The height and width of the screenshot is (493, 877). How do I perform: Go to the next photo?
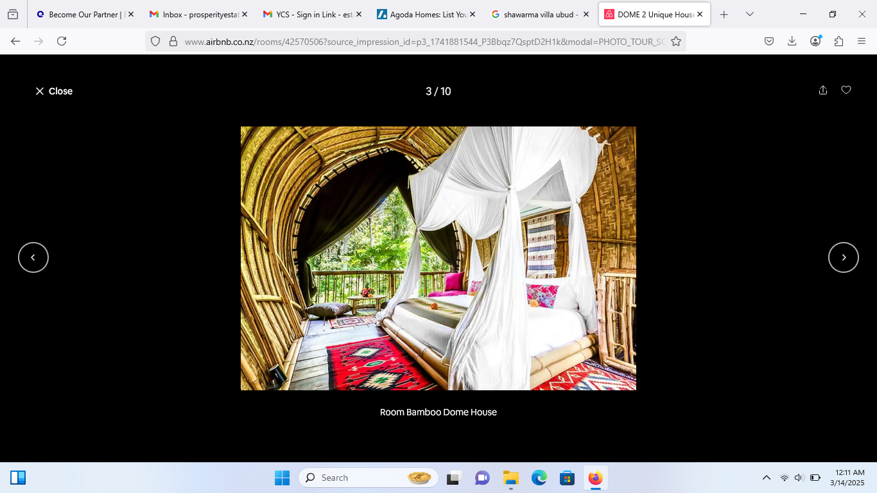click(x=844, y=257)
